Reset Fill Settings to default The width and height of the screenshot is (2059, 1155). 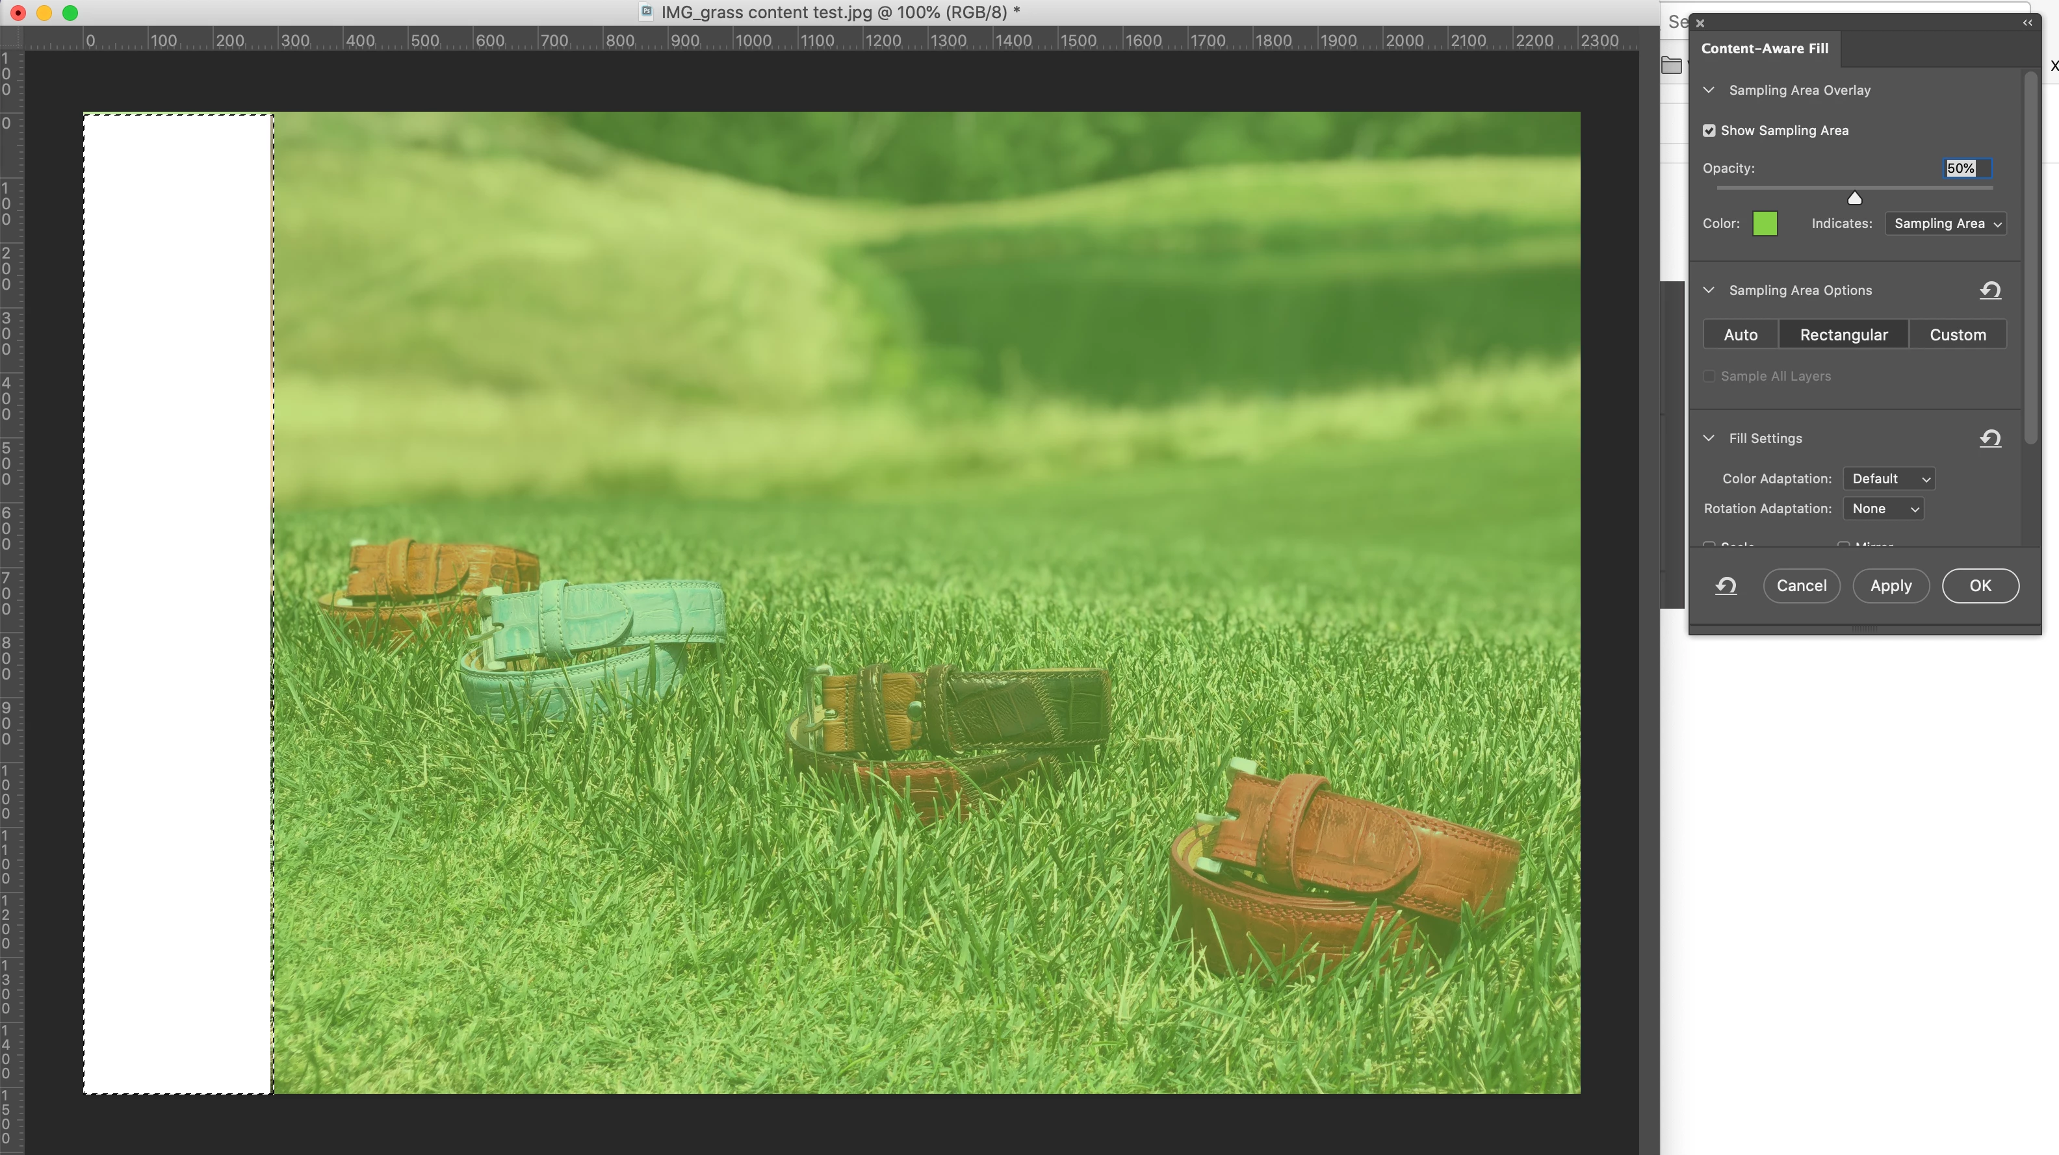click(1989, 438)
